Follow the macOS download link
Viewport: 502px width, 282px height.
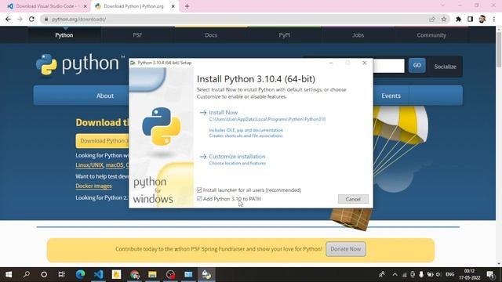(x=115, y=165)
